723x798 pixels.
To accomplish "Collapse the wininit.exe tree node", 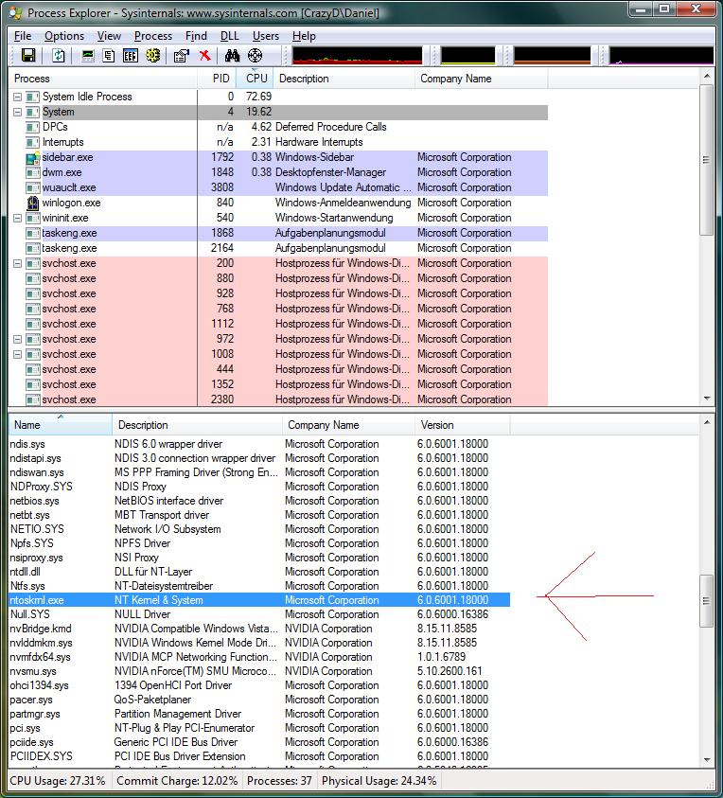I will pyautogui.click(x=17, y=219).
